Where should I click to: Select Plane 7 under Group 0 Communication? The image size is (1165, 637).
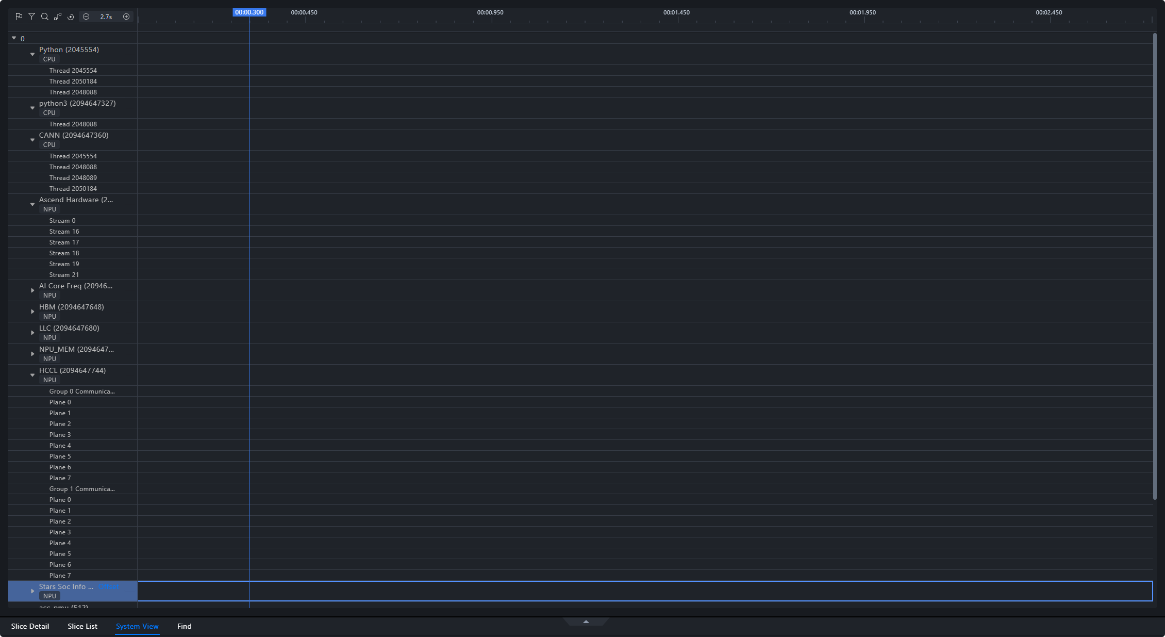click(73, 478)
